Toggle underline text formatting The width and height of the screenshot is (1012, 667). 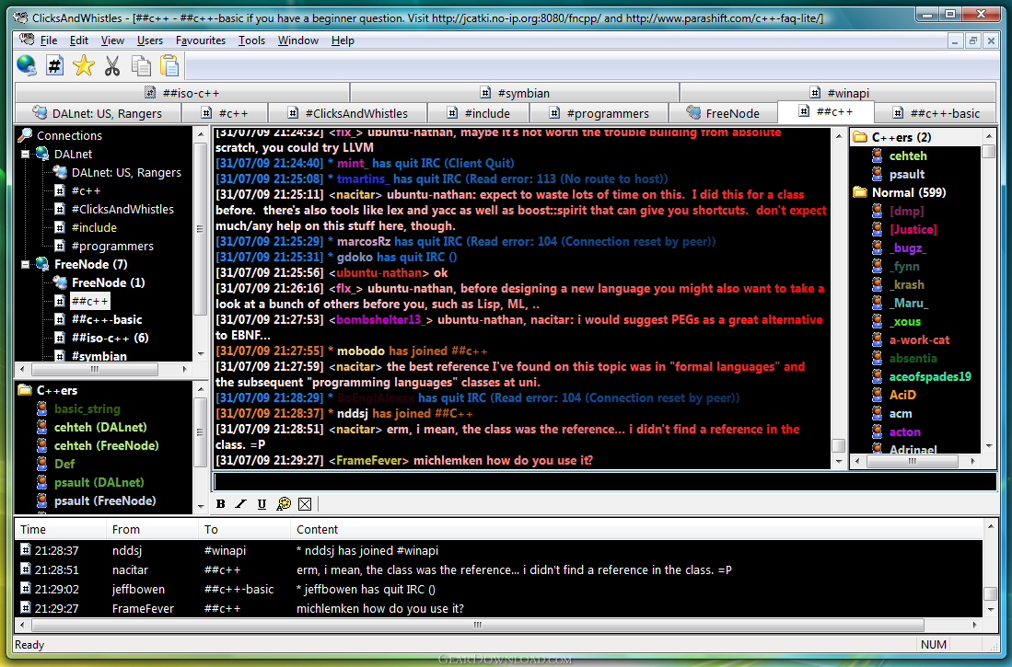point(262,504)
